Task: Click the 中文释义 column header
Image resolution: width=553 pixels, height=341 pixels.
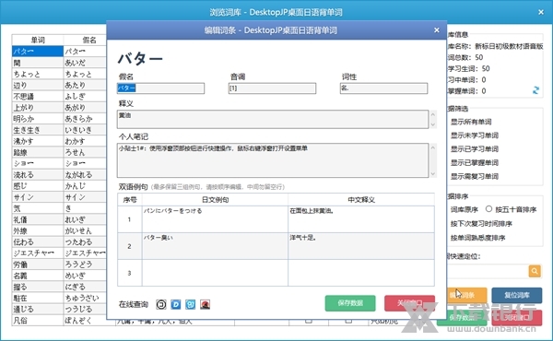Action: click(361, 200)
